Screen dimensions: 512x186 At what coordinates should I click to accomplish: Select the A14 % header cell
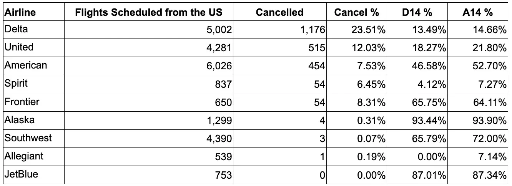[x=477, y=12]
